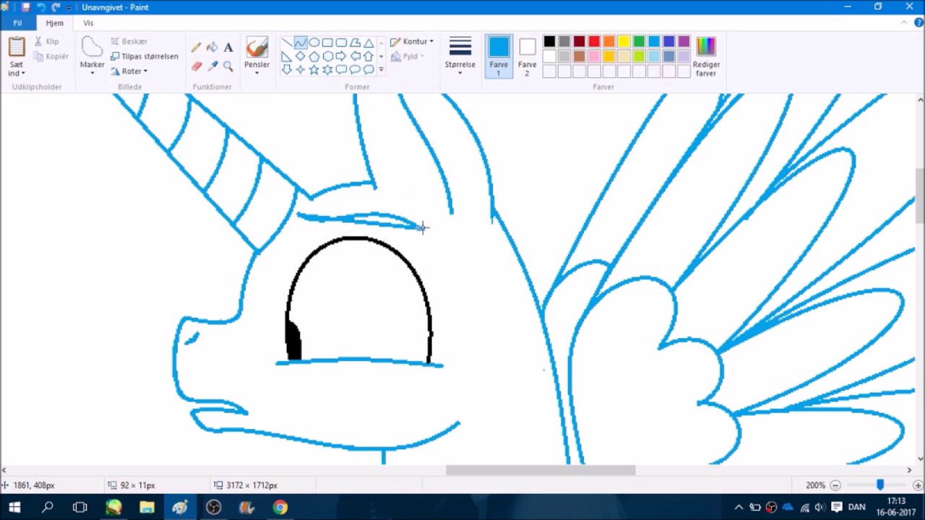Open the Windows Start menu
Screen dimensions: 925x520
[14, 507]
